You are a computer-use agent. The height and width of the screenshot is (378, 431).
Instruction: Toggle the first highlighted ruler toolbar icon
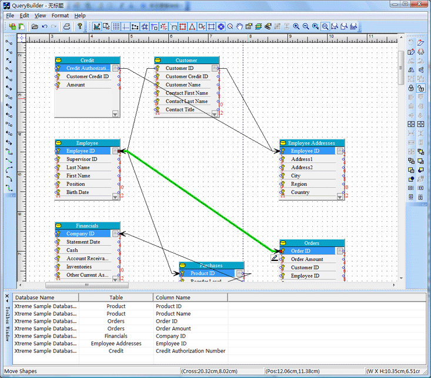click(x=96, y=26)
